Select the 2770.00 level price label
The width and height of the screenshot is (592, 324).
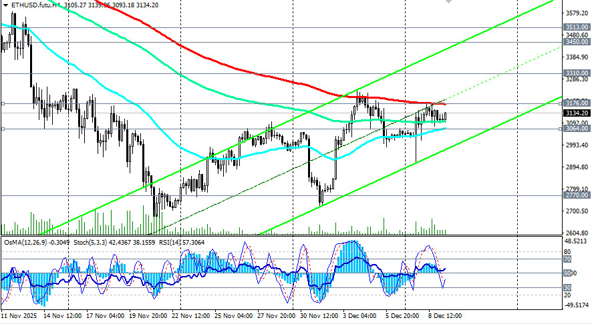pyautogui.click(x=577, y=195)
